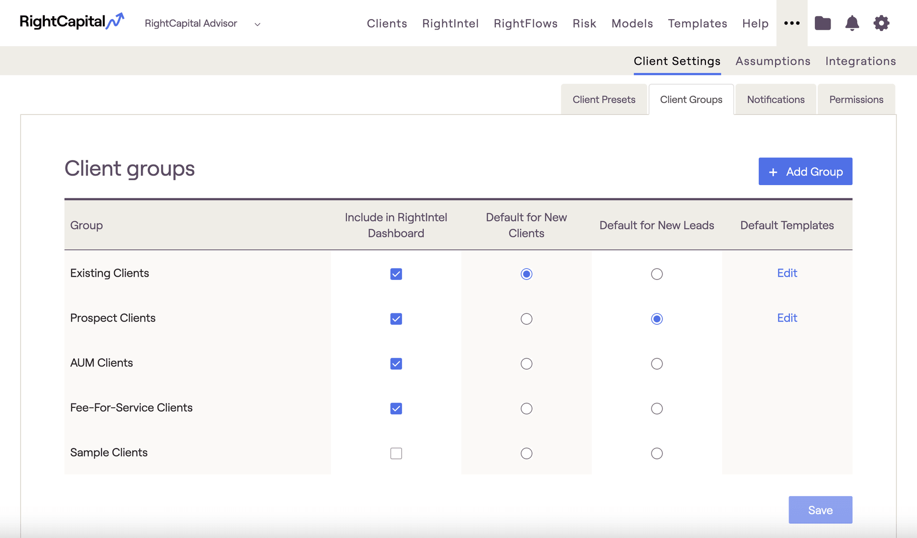Image resolution: width=917 pixels, height=538 pixels.
Task: Open the Help menu
Action: 755,23
